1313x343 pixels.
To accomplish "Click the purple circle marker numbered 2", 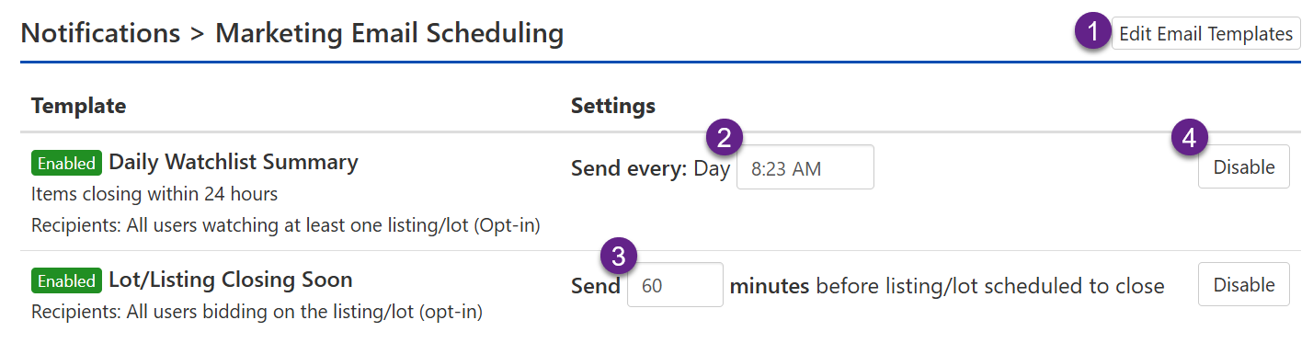I will 724,138.
